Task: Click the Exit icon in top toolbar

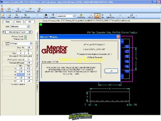Action: (2, 10)
